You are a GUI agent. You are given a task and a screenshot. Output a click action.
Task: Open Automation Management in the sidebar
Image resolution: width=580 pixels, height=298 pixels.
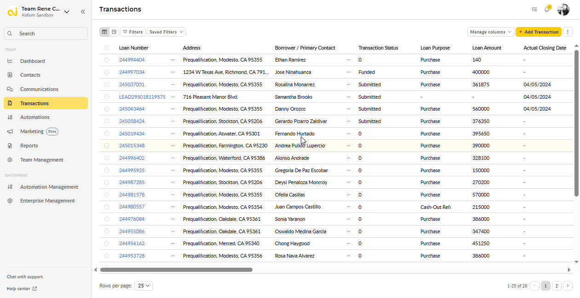[46, 187]
